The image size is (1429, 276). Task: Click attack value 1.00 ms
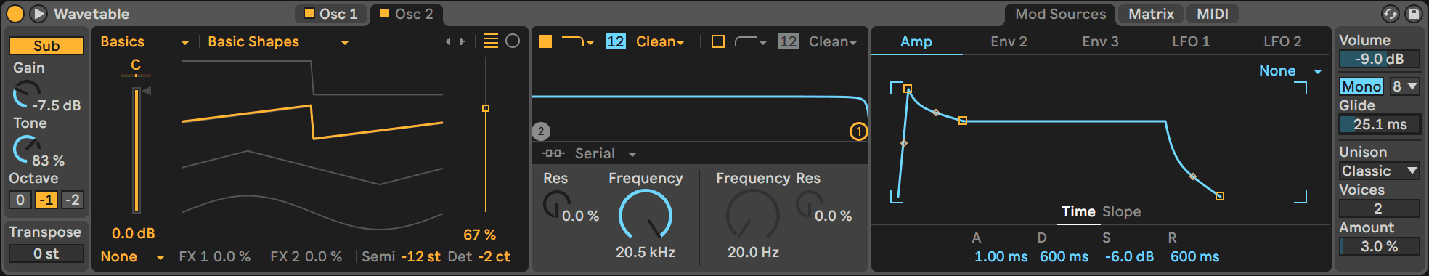(x=1001, y=256)
